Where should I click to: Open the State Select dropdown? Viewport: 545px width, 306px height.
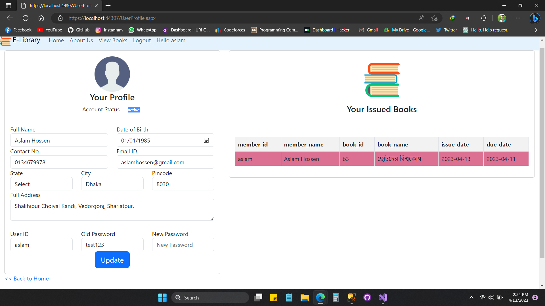tap(41, 184)
